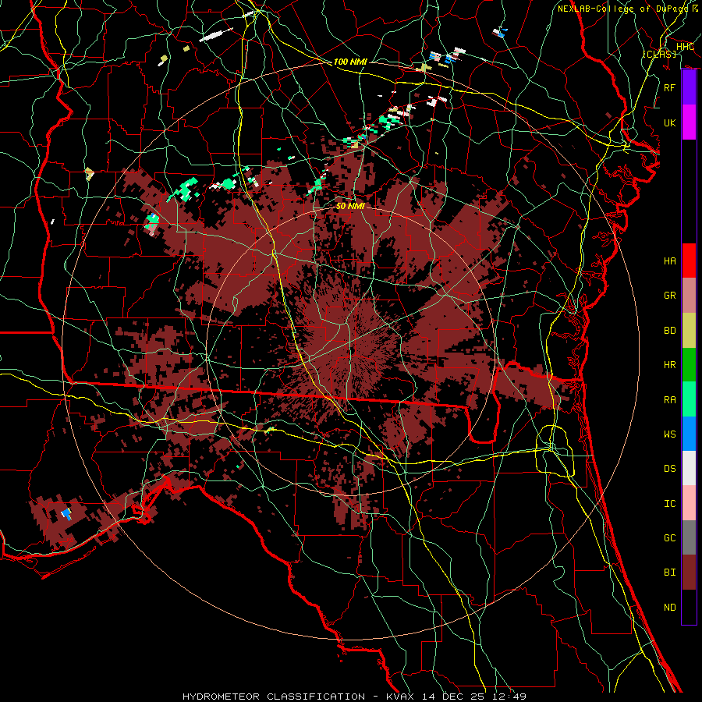Viewport: 702px width, 702px height.
Task: Click the 'HA' legend label
Action: 669,261
